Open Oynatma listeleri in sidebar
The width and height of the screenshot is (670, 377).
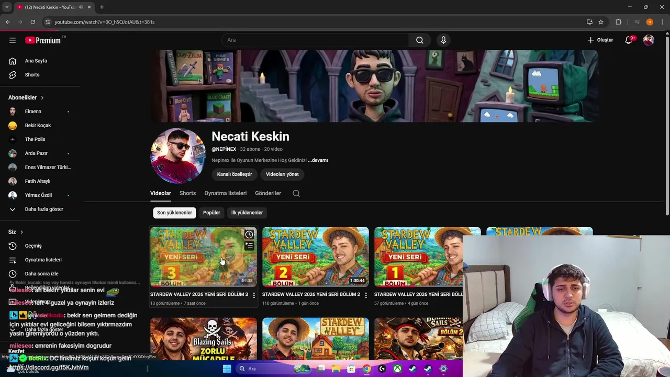tap(43, 260)
